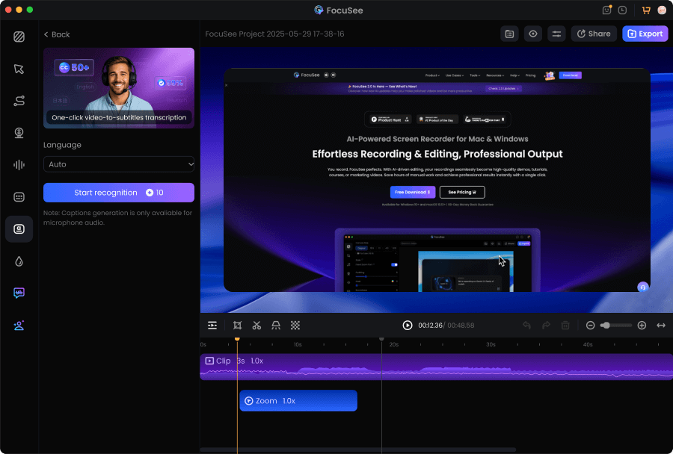Select the crop tool in timeline toolbar
The width and height of the screenshot is (673, 454).
pos(237,326)
